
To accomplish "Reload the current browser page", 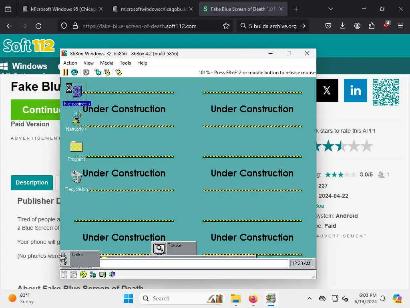I will [x=38, y=26].
